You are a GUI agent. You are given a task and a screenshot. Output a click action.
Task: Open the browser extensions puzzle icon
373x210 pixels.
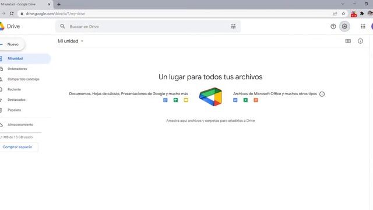click(x=362, y=13)
